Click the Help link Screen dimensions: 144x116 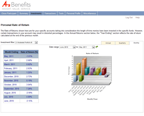137,18
